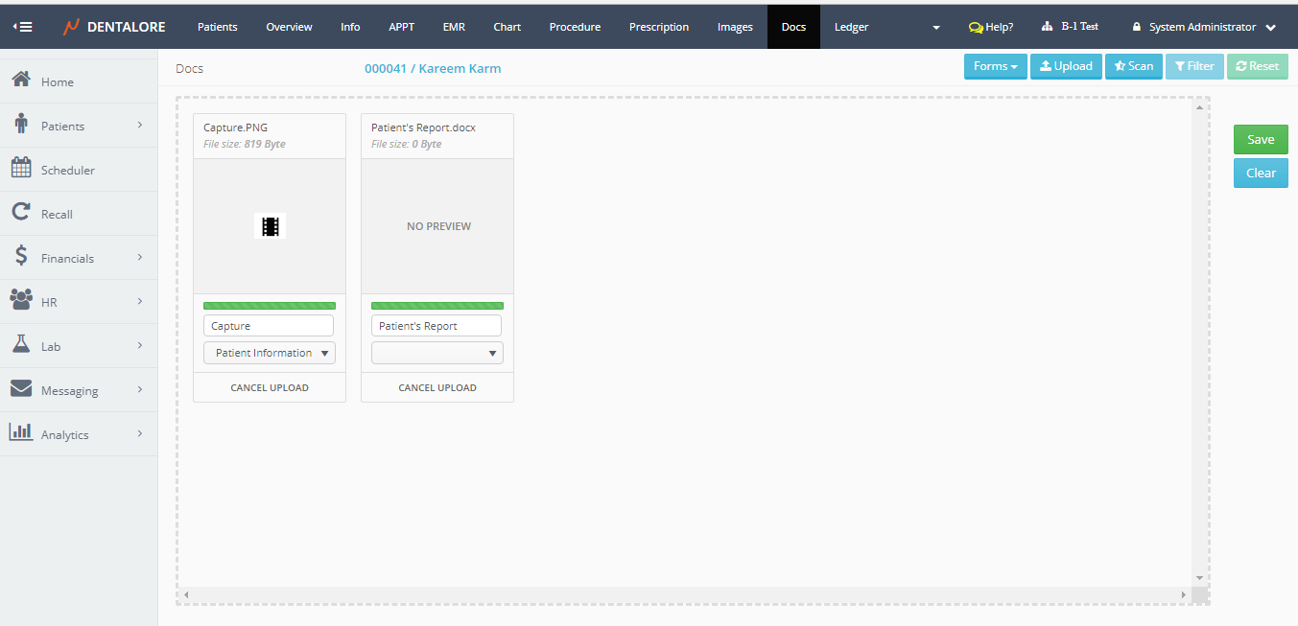Click the Home house icon in sidebar
1298x626 pixels.
pyautogui.click(x=21, y=81)
